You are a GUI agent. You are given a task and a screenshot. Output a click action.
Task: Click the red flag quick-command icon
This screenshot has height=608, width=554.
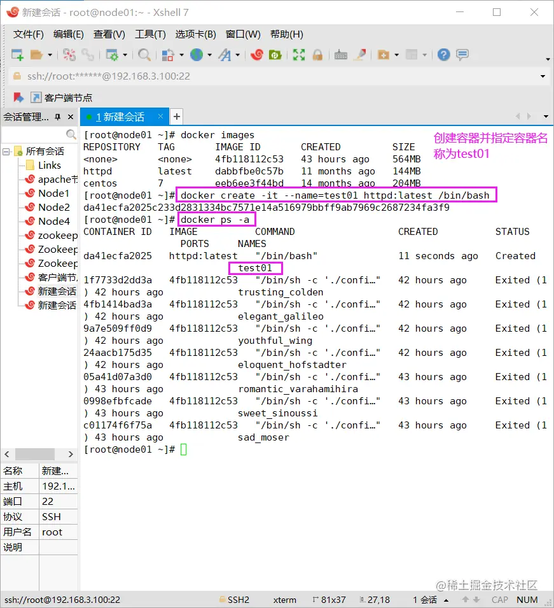pos(18,97)
